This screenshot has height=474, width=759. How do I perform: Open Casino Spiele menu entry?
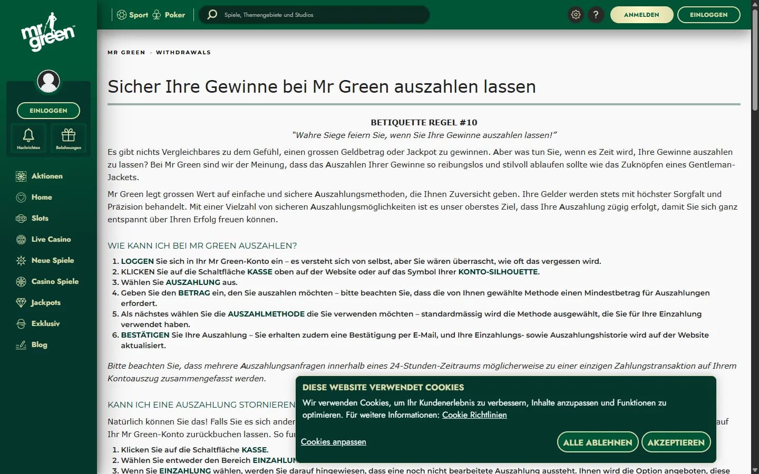[55, 281]
